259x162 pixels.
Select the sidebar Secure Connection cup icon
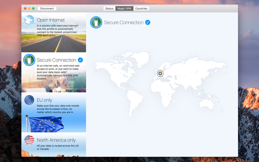point(29,60)
